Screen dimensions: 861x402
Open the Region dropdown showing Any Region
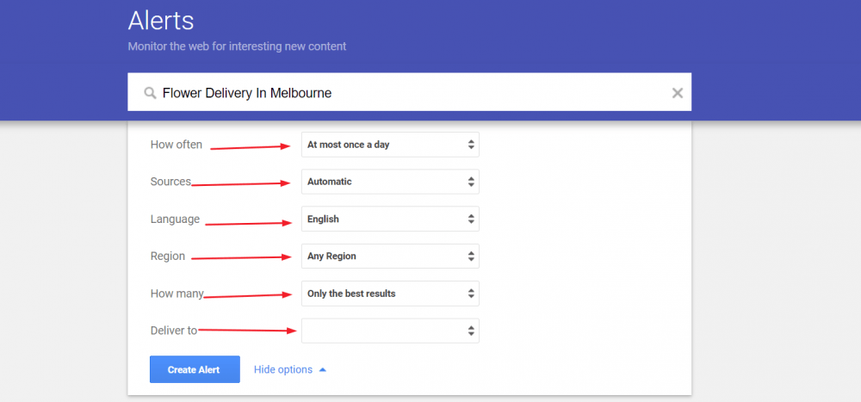coord(390,256)
